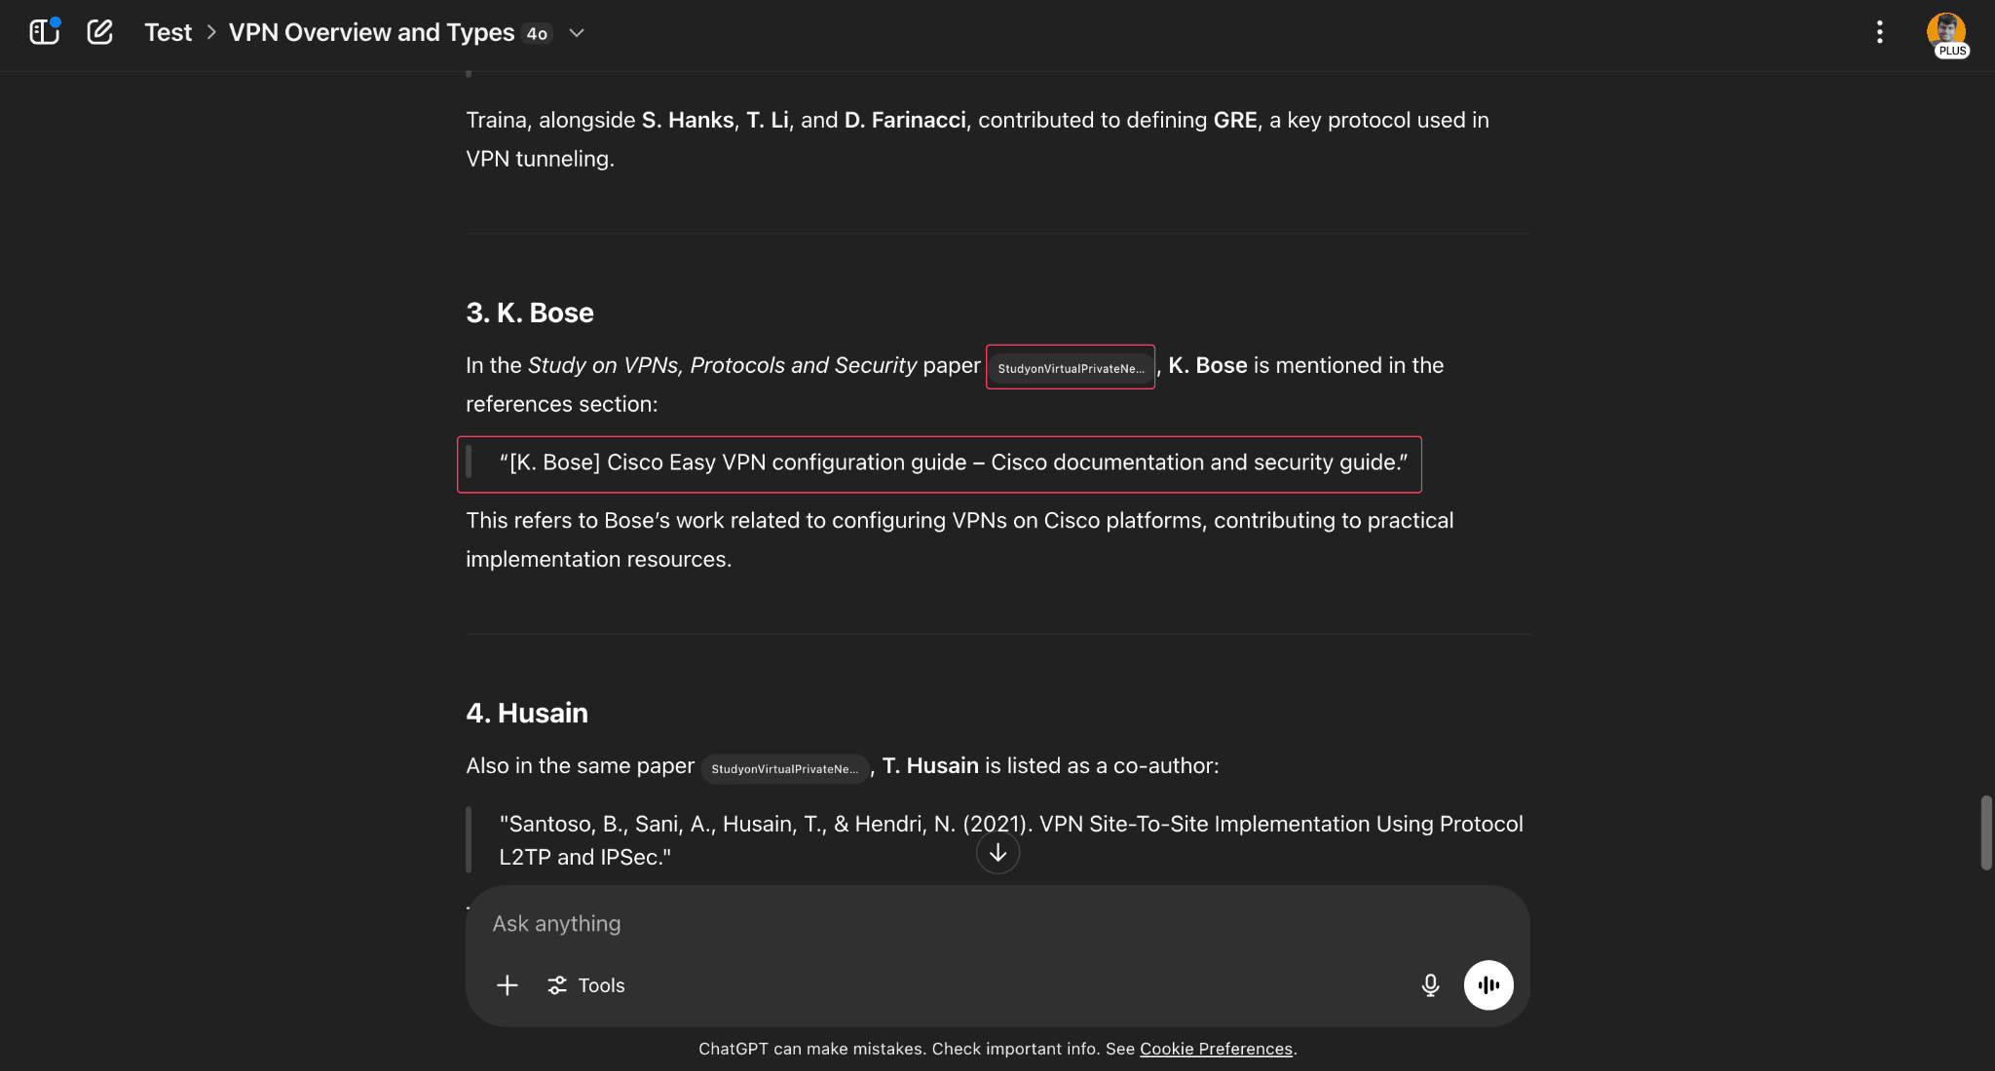
Task: Click the VPN Overview and Types title
Action: pos(371,32)
